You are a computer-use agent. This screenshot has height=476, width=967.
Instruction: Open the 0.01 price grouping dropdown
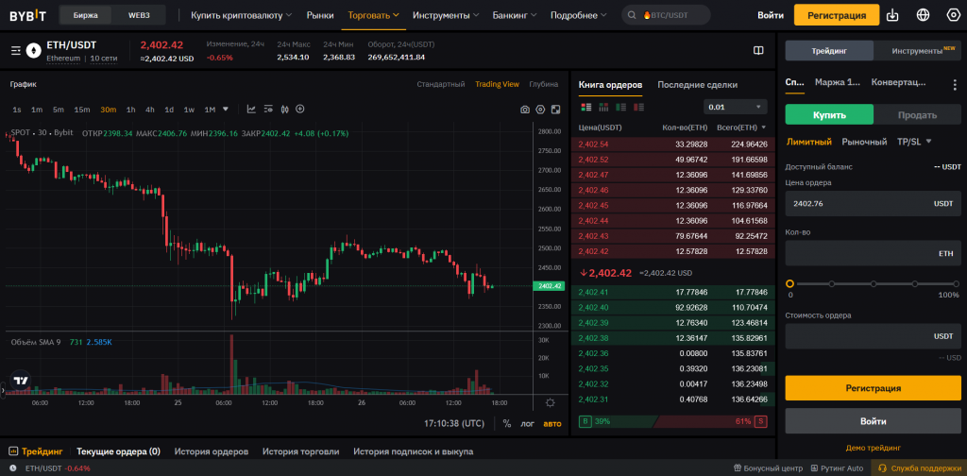click(x=735, y=107)
